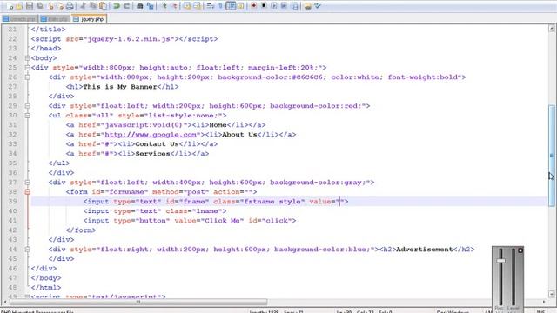This screenshot has height=313, width=557.
Task: Toggle synchronize horizontal scrolling
Action: click(x=198, y=6)
